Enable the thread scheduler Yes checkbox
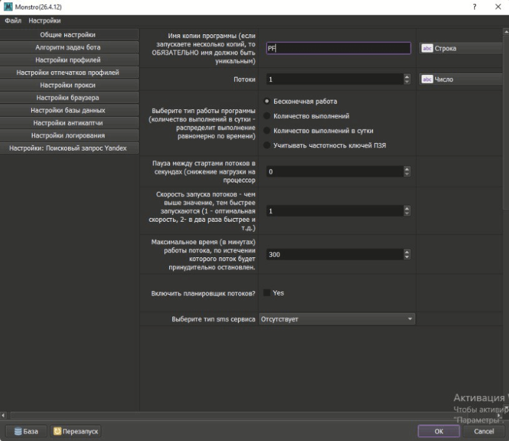Image resolution: width=509 pixels, height=441 pixels. click(x=267, y=293)
